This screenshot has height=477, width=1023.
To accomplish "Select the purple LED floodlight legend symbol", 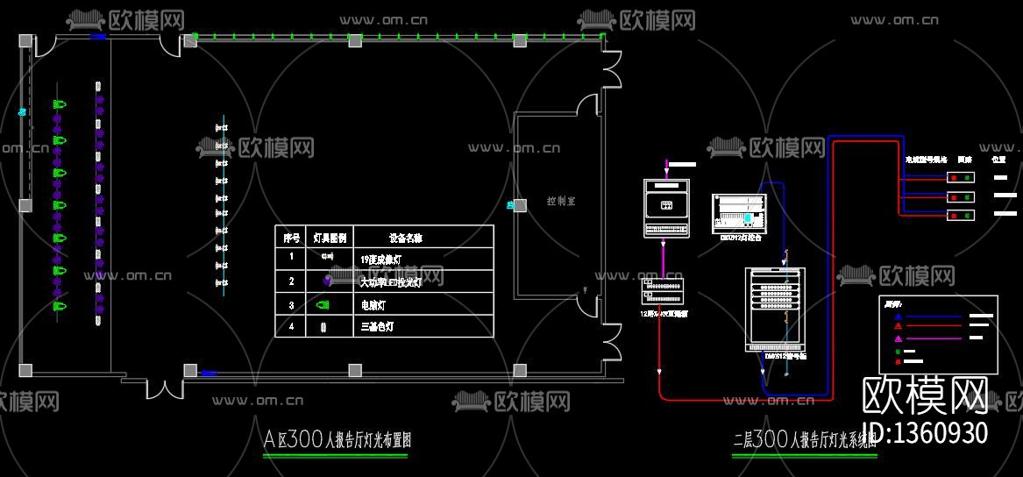I will coord(328,281).
